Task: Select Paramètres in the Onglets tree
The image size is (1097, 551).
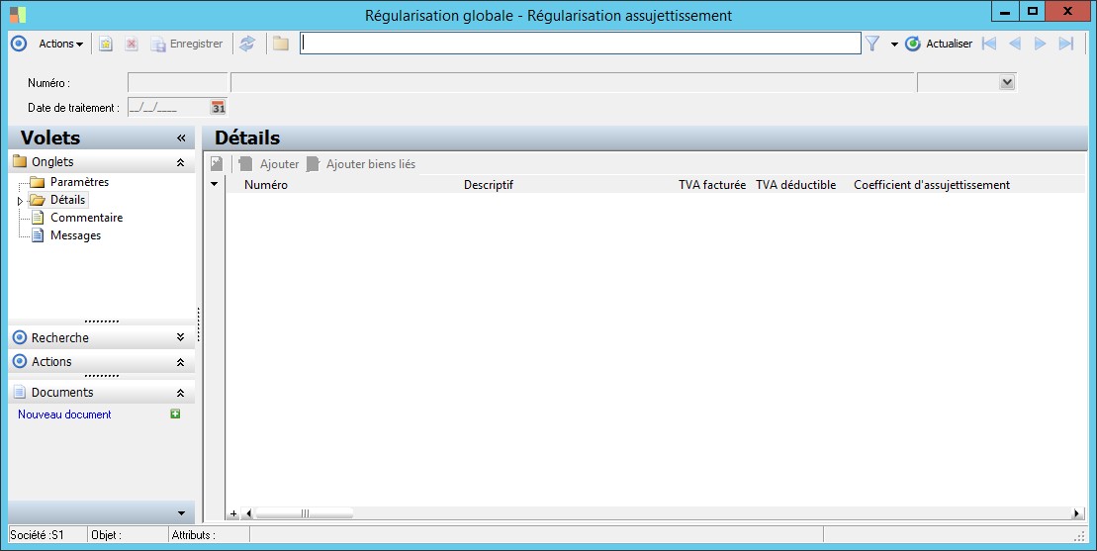Action: [x=80, y=182]
